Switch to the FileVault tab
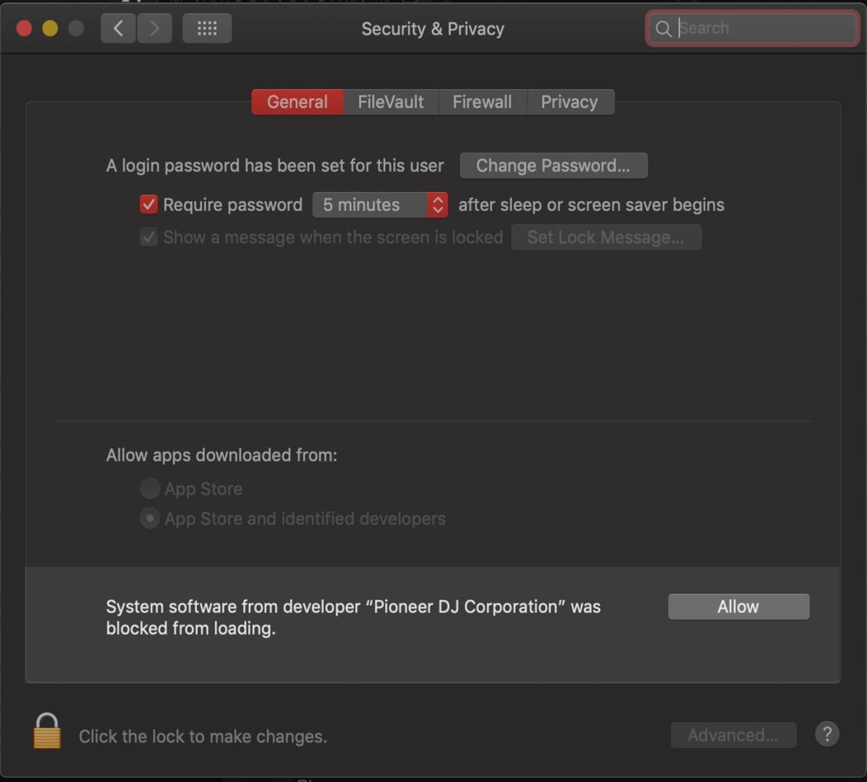The height and width of the screenshot is (782, 867). pos(390,102)
